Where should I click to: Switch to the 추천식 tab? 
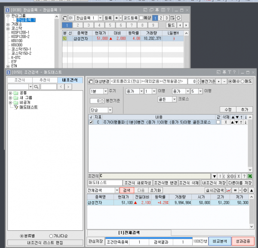pyautogui.click(x=45, y=80)
